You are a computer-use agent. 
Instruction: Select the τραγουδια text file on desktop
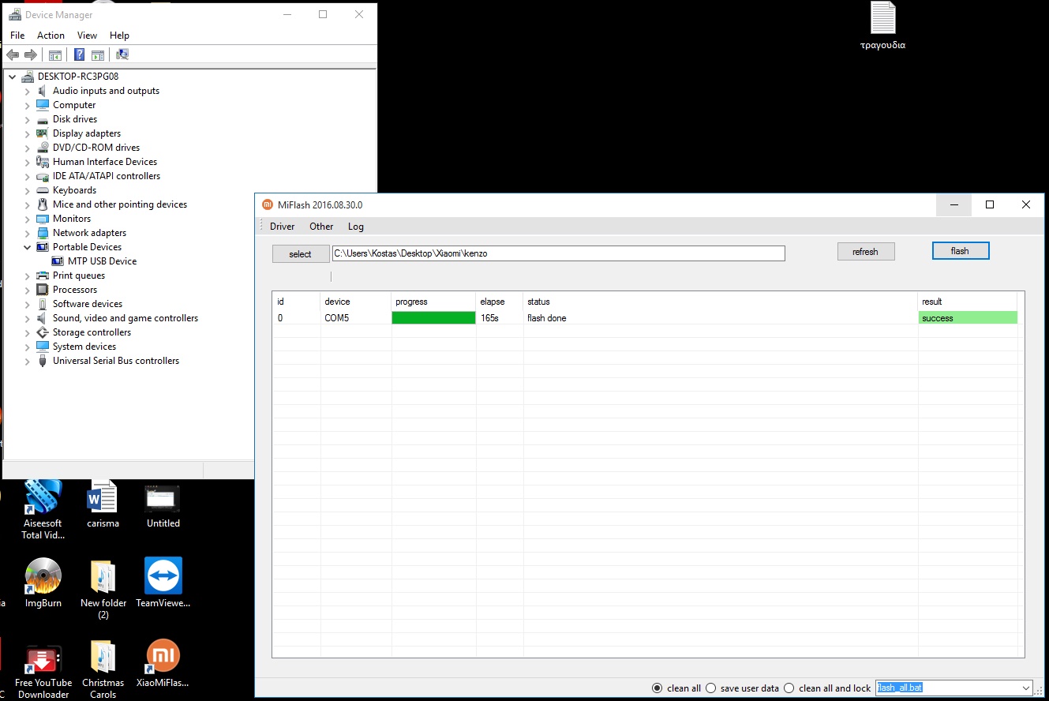882,26
